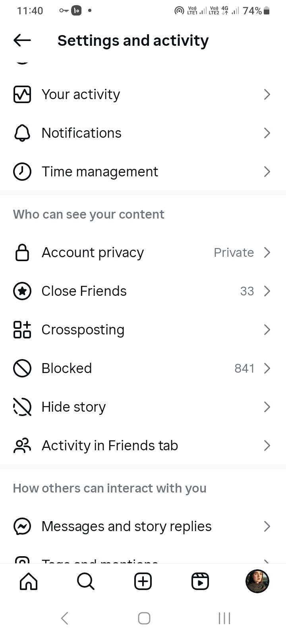Open the Home feed icon
The height and width of the screenshot is (637, 286).
(x=29, y=581)
